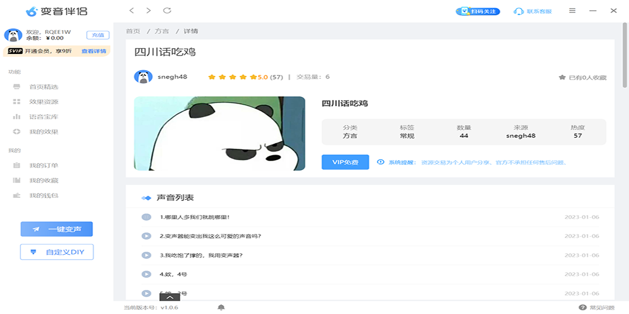Viewport: 629px width, 314px height.
Task: Click the 自定义DIY button
Action: (x=57, y=252)
